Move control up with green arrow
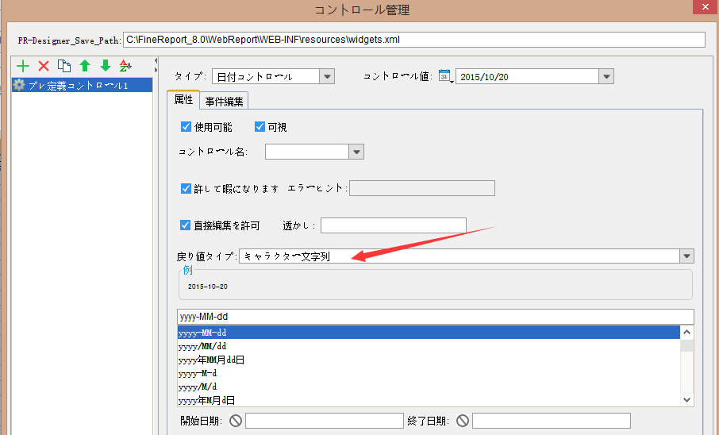 tap(85, 66)
